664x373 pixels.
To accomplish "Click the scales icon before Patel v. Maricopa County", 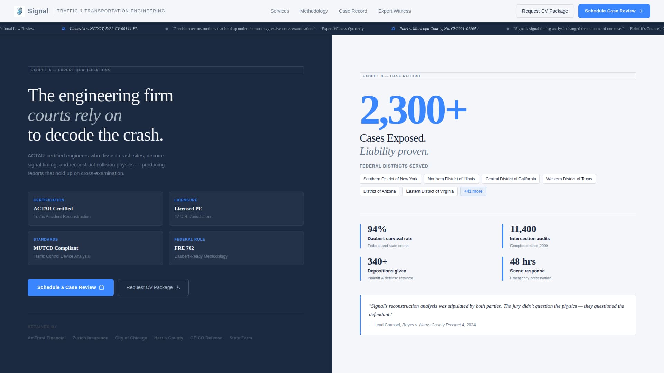I will coord(393,29).
